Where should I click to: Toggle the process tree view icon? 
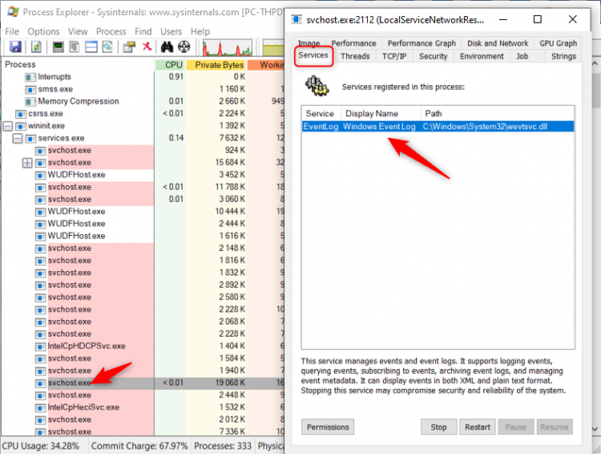coord(75,47)
